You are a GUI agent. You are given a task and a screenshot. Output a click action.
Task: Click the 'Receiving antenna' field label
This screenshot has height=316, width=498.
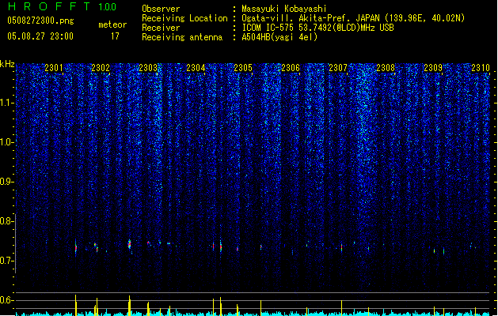pos(182,37)
